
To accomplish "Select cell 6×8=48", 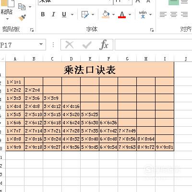I will point(108,139).
